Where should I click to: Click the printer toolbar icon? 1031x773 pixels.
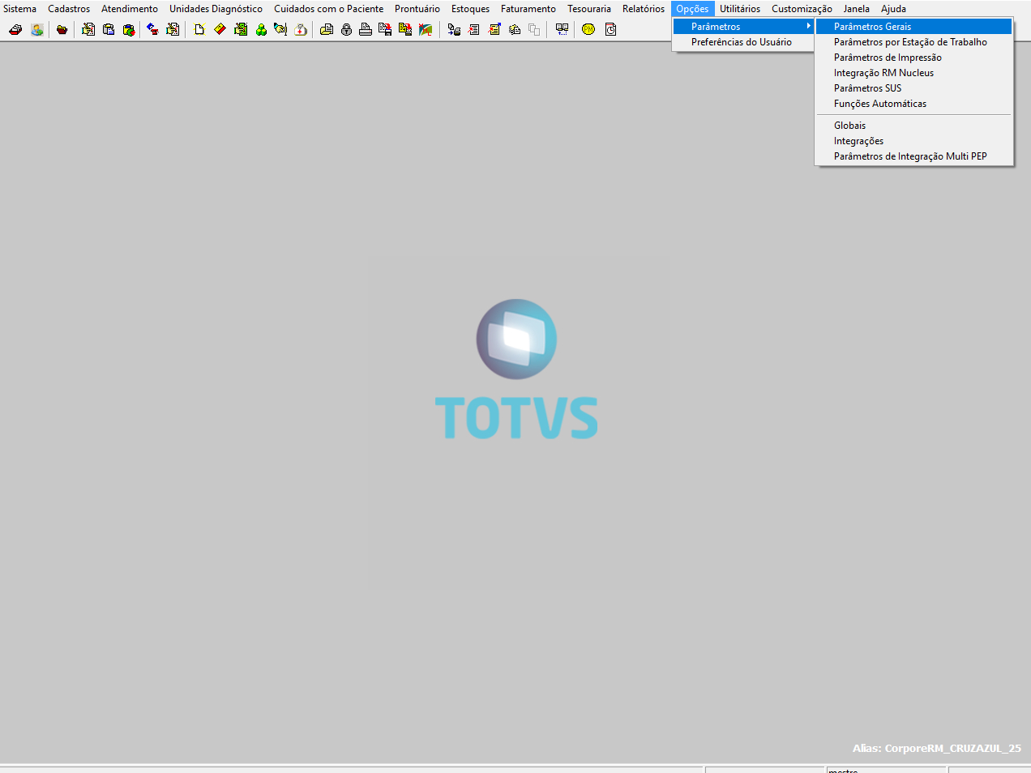(x=366, y=29)
